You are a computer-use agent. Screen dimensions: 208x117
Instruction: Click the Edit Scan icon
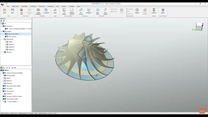22,11
